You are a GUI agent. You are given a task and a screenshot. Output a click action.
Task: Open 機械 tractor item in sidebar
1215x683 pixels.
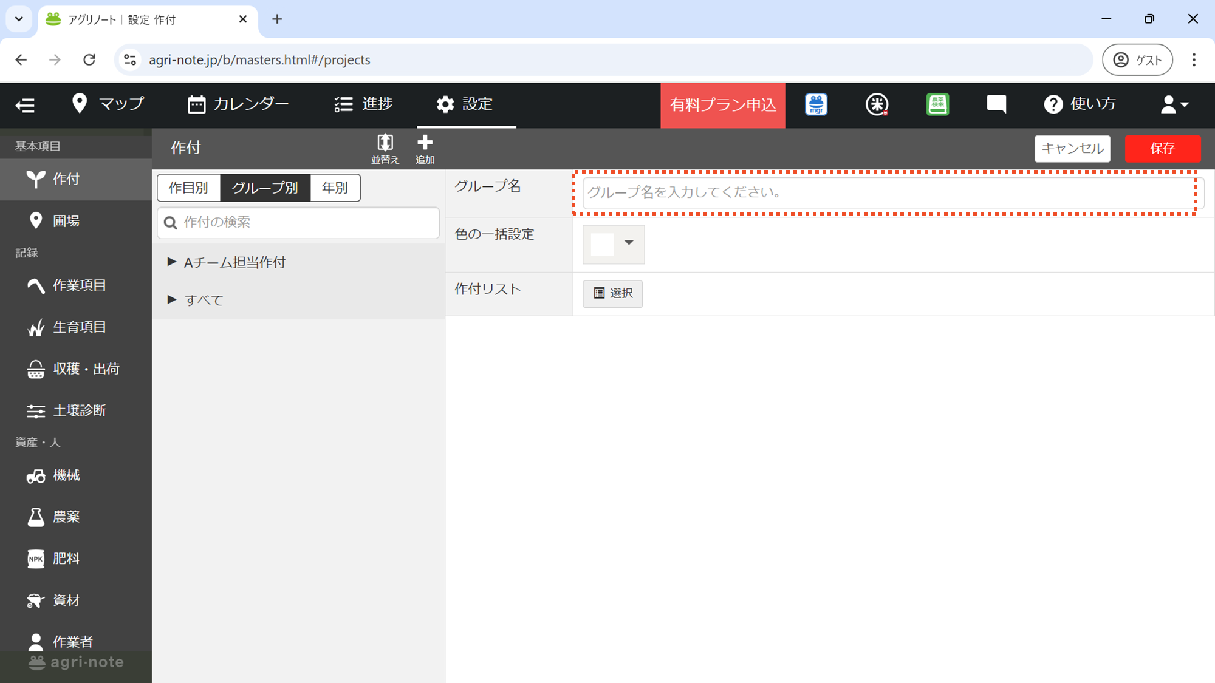point(66,475)
